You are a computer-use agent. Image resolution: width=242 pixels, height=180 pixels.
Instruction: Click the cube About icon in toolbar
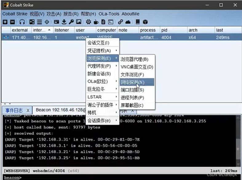click(x=145, y=22)
